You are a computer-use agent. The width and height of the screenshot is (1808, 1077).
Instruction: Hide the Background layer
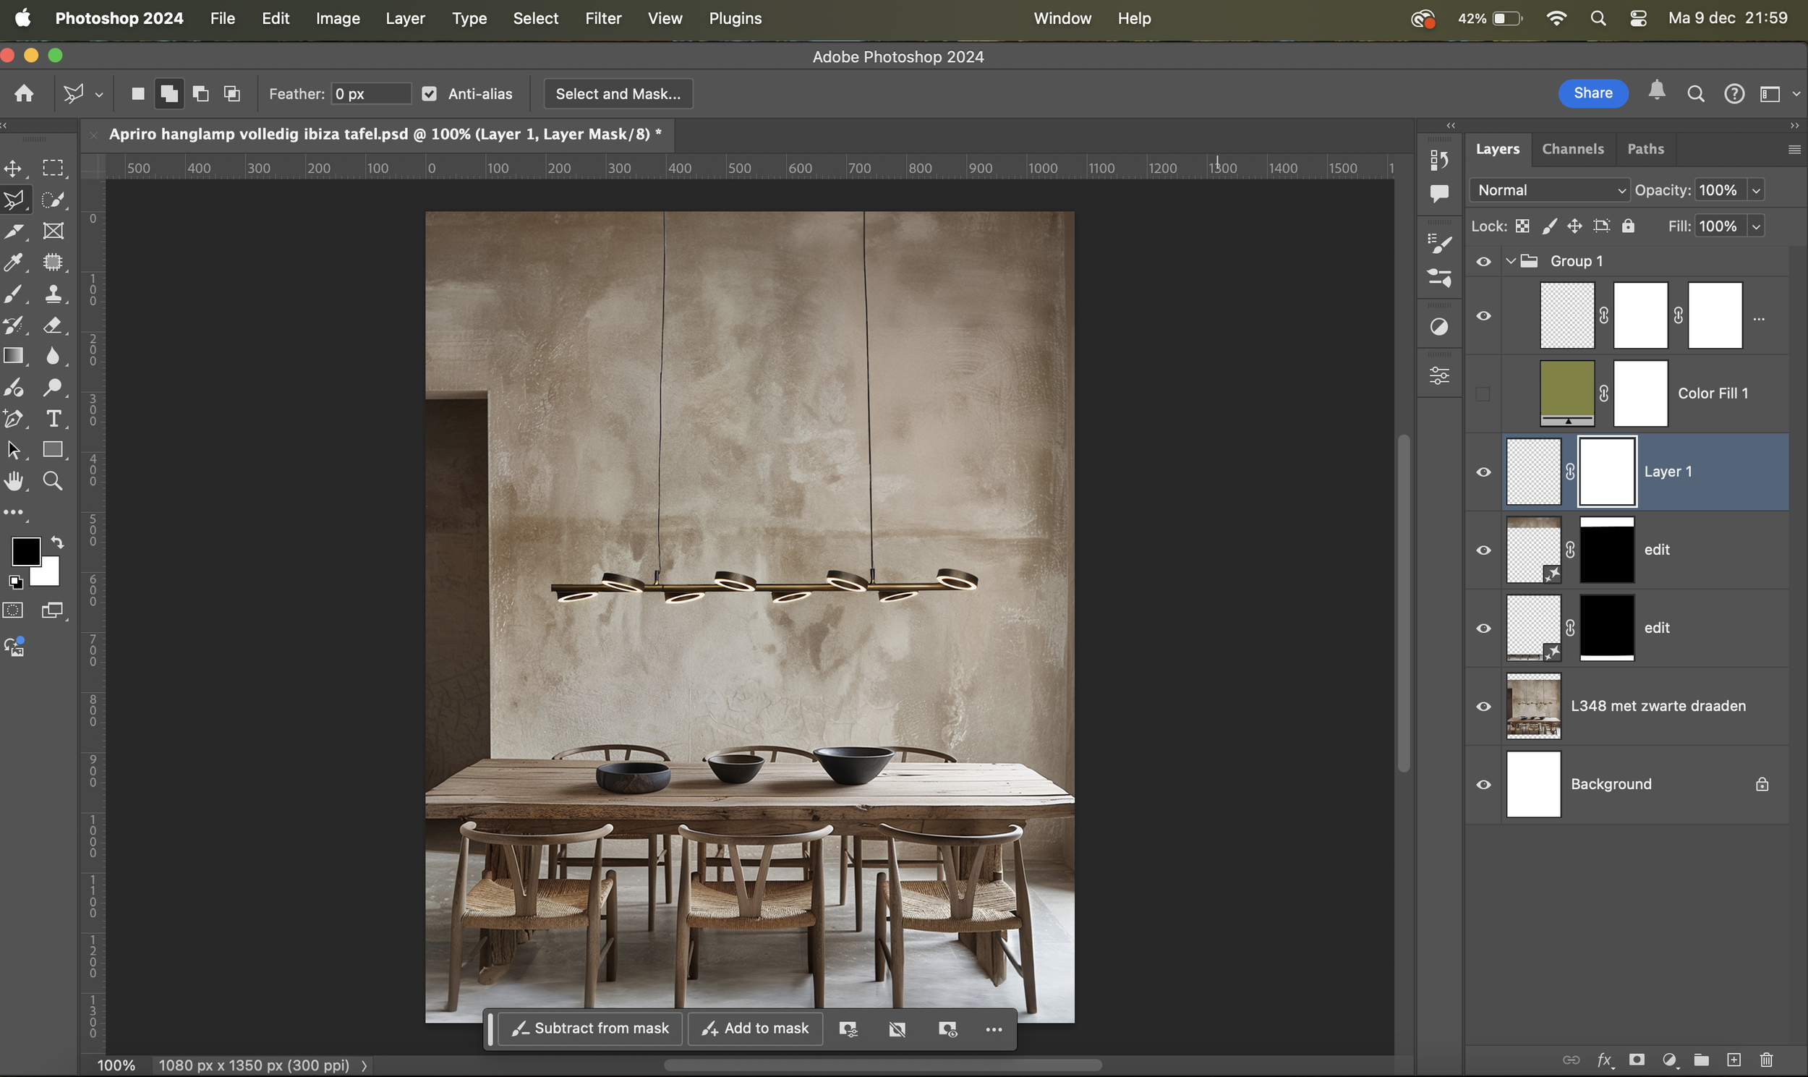tap(1484, 785)
